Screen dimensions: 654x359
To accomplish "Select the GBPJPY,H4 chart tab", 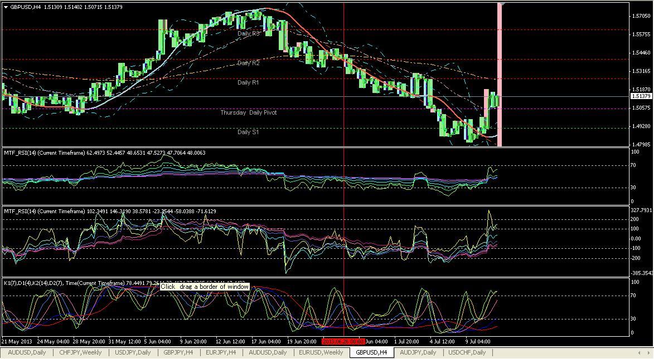I will (178, 352).
